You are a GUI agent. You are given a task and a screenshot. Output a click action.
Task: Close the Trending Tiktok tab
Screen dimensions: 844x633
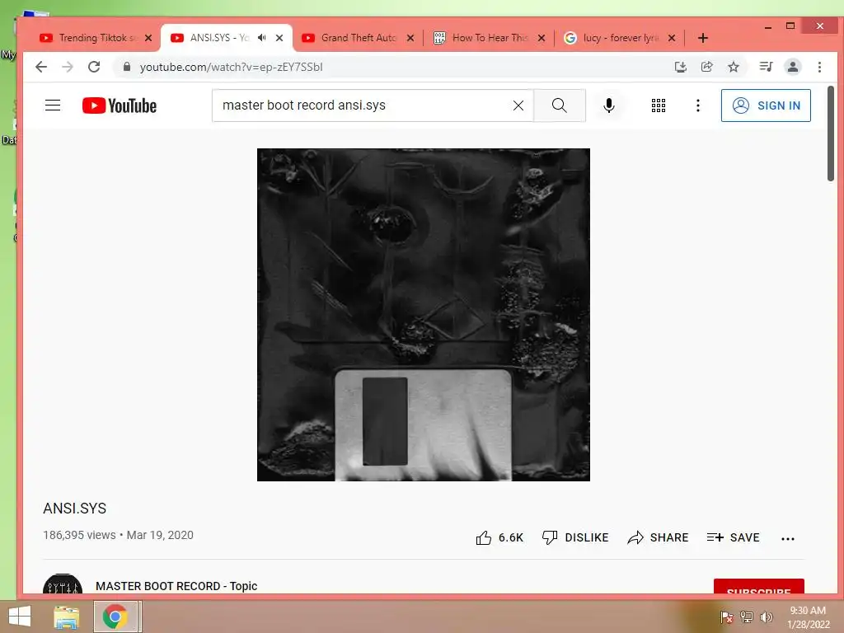(x=148, y=38)
